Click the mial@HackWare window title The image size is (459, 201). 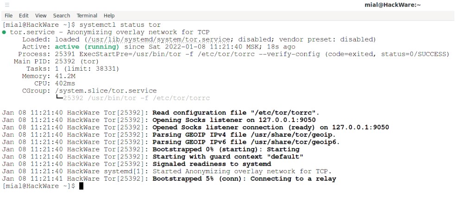point(392,5)
